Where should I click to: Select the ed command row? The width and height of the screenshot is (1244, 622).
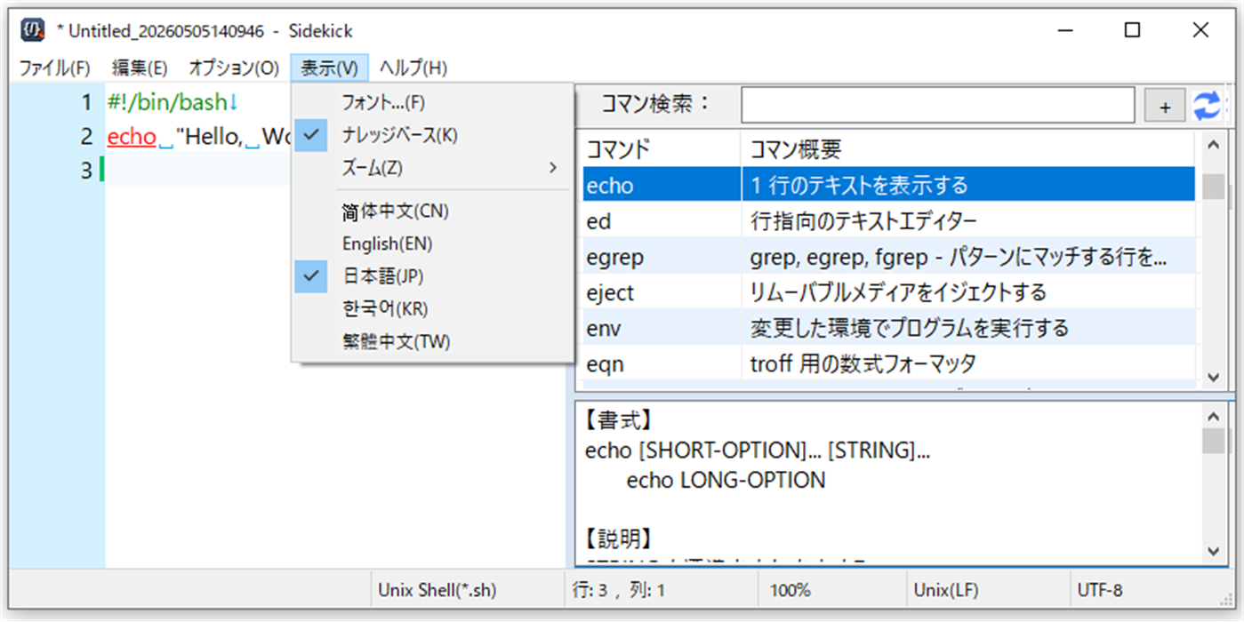tap(887, 220)
